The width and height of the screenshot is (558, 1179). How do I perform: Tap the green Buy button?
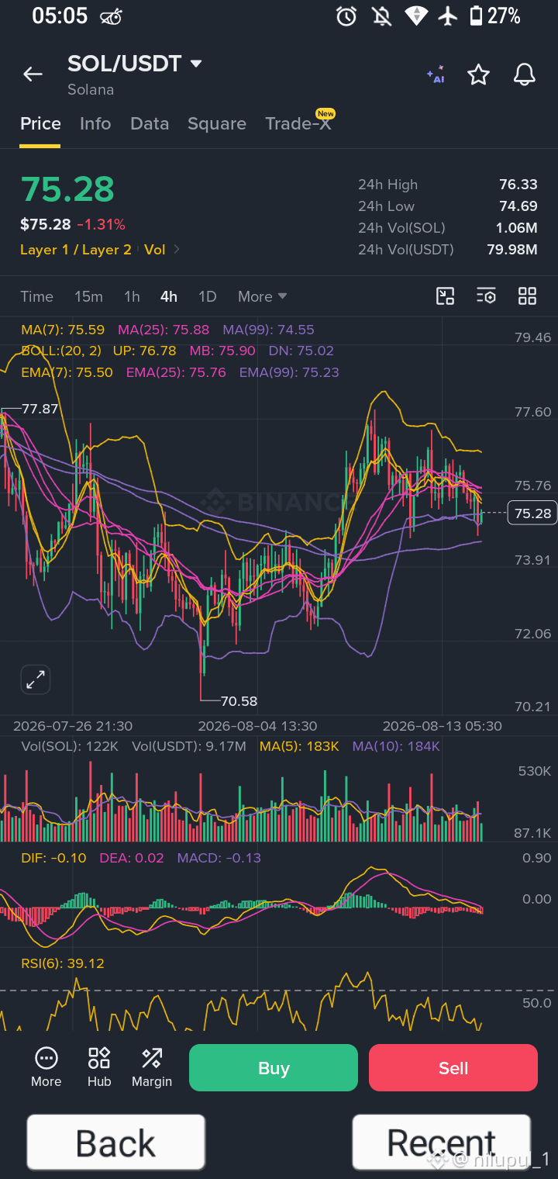274,1068
